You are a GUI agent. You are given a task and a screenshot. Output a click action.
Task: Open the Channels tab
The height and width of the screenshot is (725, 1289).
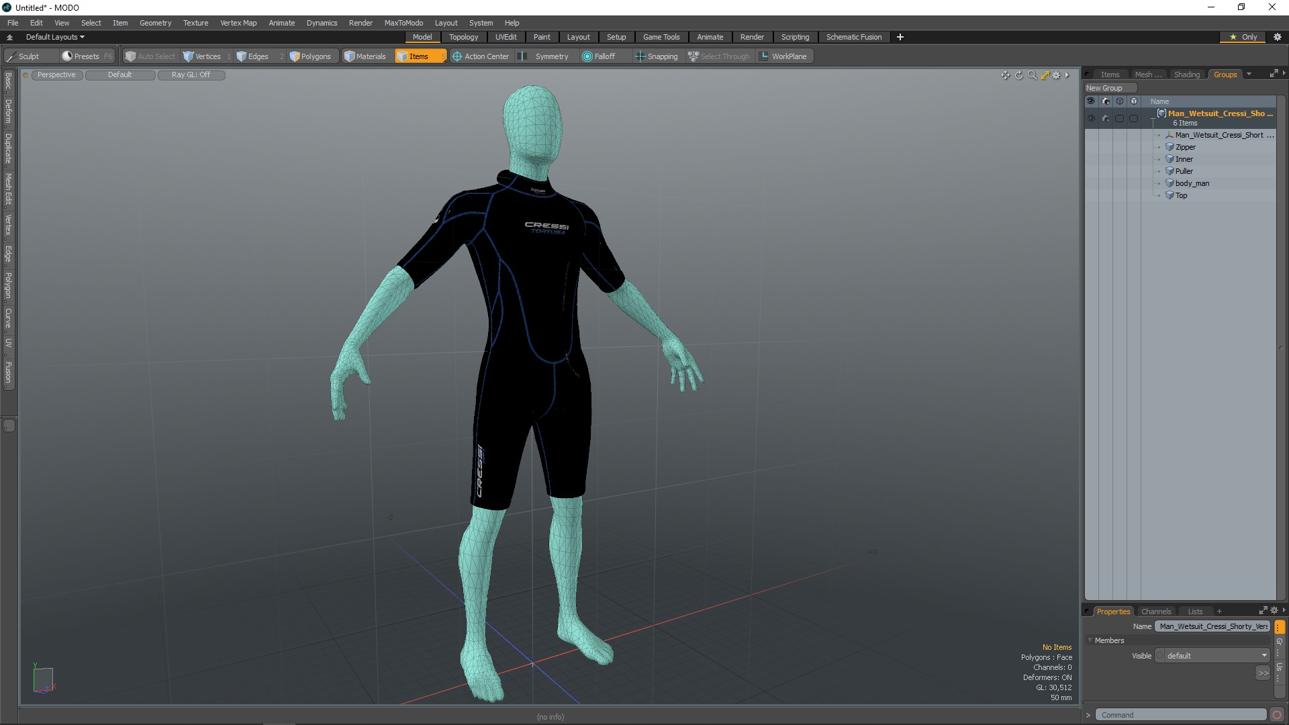(x=1155, y=612)
